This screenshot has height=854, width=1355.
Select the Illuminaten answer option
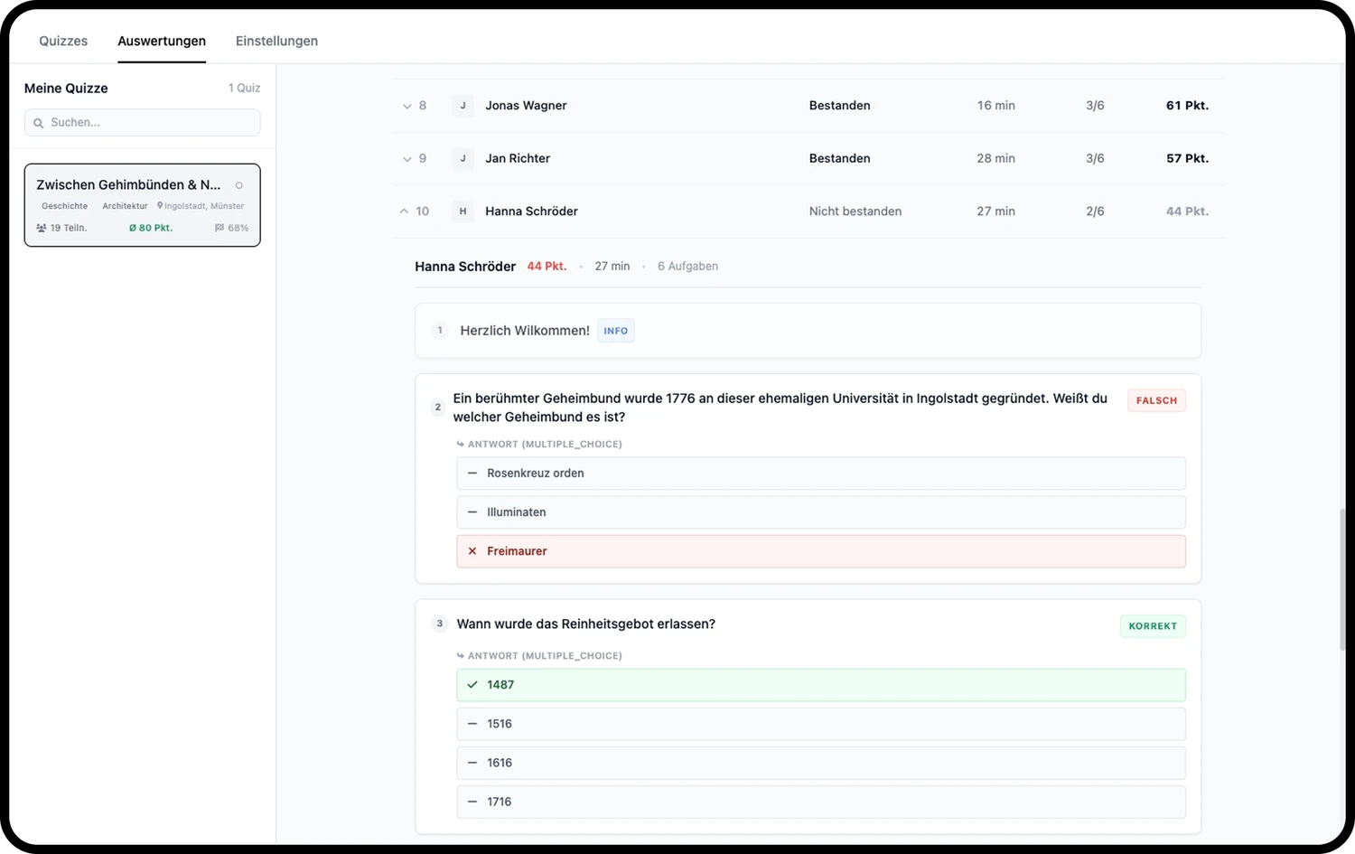(821, 512)
